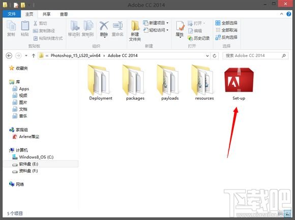Switch to the Share (共享) ribbon tab

pyautogui.click(x=46, y=14)
